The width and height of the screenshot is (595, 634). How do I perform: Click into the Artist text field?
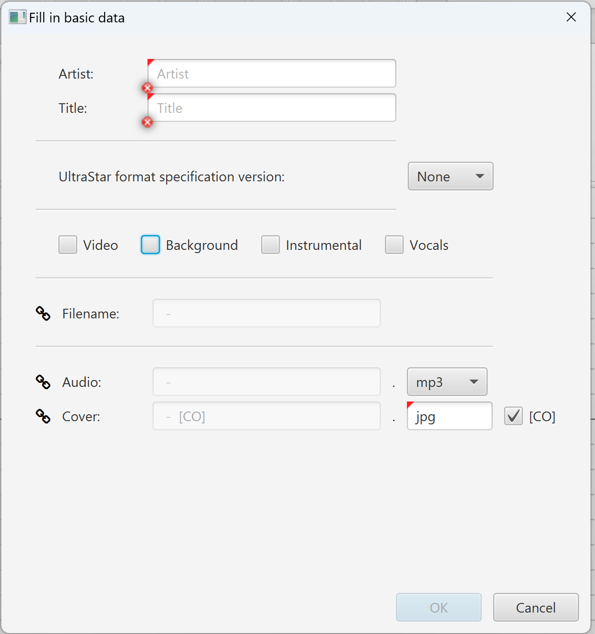(x=272, y=74)
